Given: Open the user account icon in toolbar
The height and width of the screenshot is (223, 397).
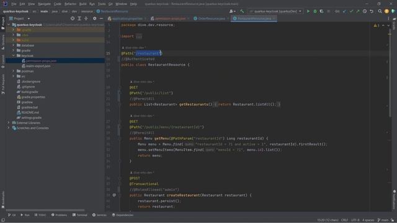Looking at the screenshot, I should tap(232, 11).
